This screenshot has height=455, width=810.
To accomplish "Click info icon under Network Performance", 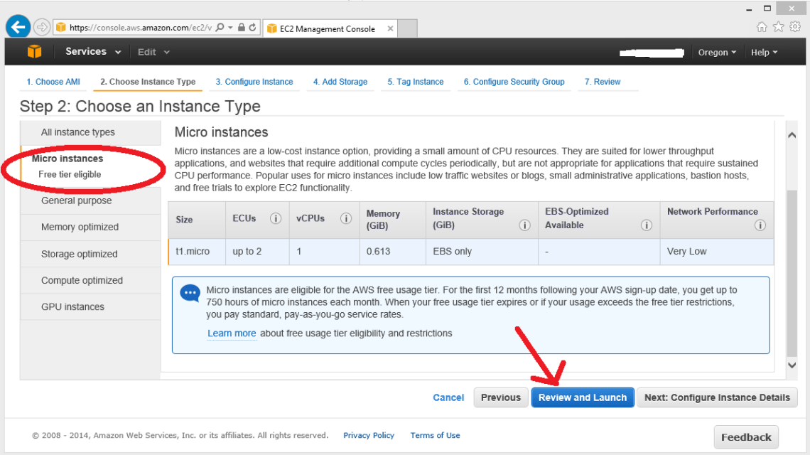I will pyautogui.click(x=760, y=225).
